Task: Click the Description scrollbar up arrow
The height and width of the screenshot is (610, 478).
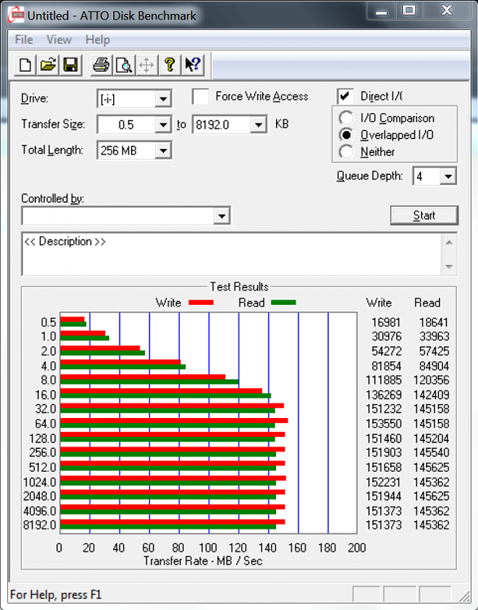Action: (x=449, y=242)
